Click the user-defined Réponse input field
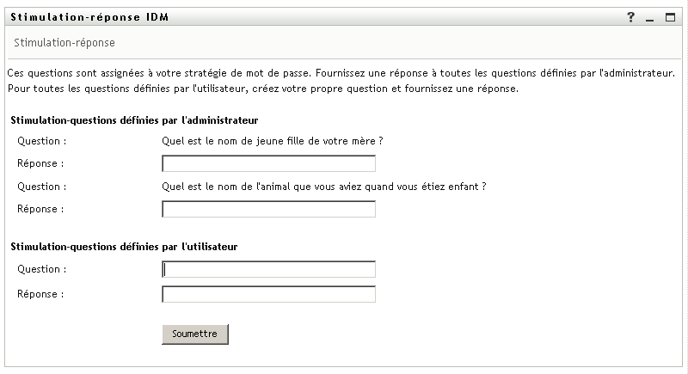 [268, 294]
